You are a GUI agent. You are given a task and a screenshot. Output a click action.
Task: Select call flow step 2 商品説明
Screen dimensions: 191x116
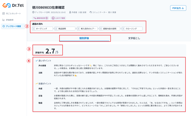[x=65, y=29]
